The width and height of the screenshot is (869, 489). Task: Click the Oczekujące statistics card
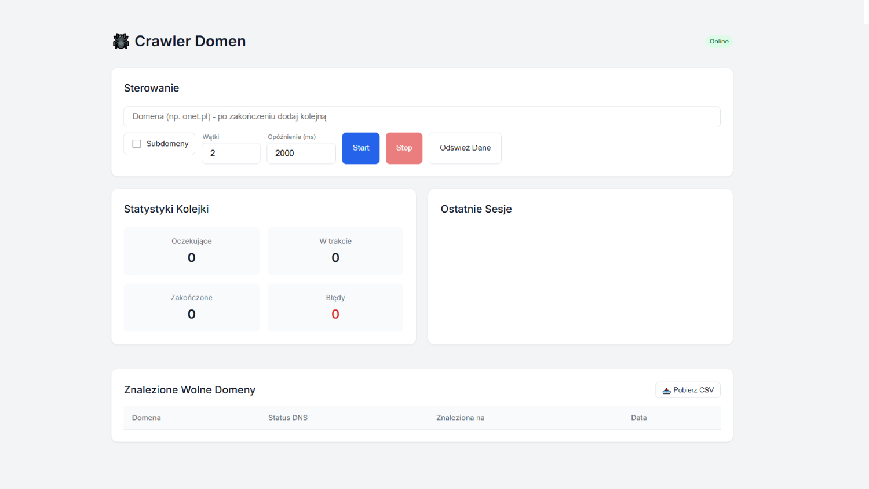pyautogui.click(x=191, y=251)
